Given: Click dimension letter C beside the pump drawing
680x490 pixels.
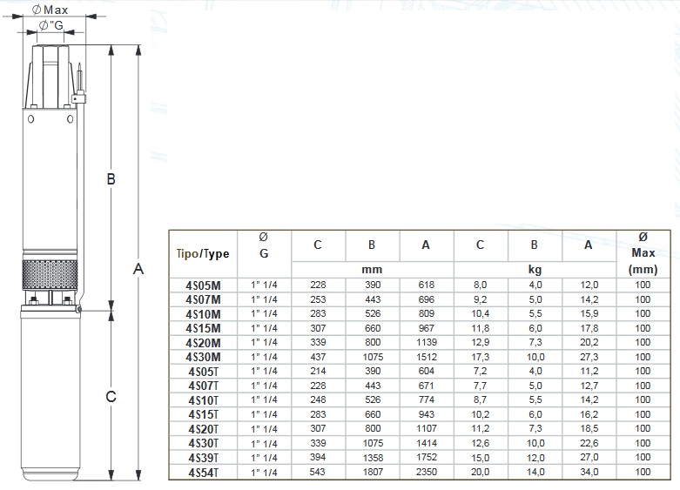Looking at the screenshot, I should coord(111,397).
